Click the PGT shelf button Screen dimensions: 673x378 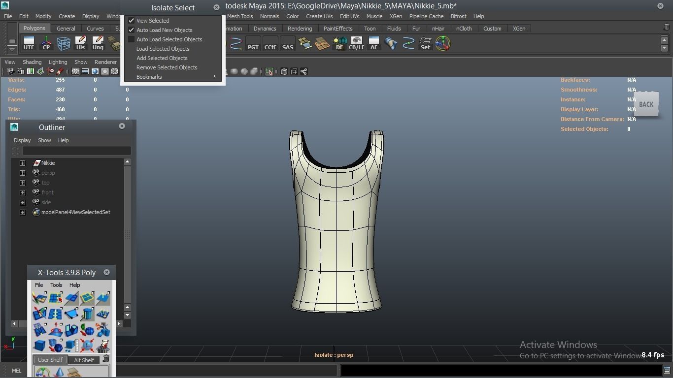[x=253, y=43]
